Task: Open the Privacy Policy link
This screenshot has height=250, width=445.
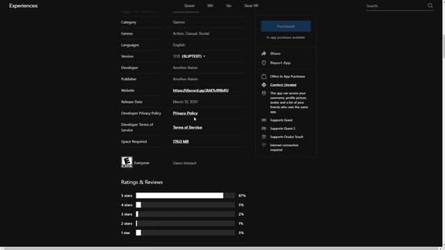Action: (x=185, y=113)
